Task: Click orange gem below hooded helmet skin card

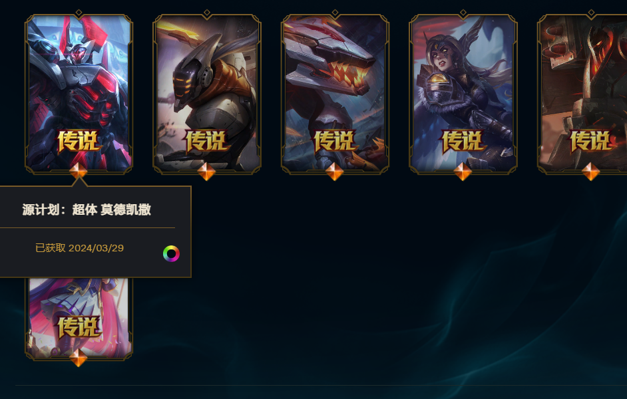Action: tap(207, 172)
